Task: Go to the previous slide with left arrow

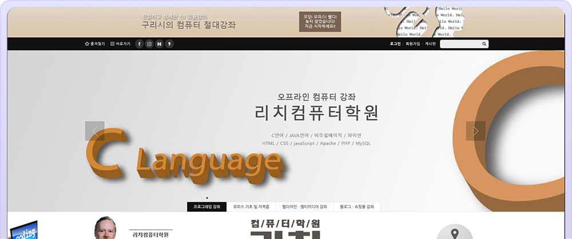Action: pos(94,131)
